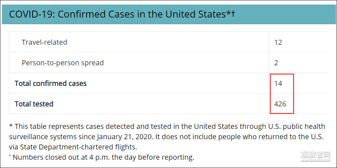The image size is (337, 168).
Task: Click the State Department-chartered flights text
Action: click(78, 147)
